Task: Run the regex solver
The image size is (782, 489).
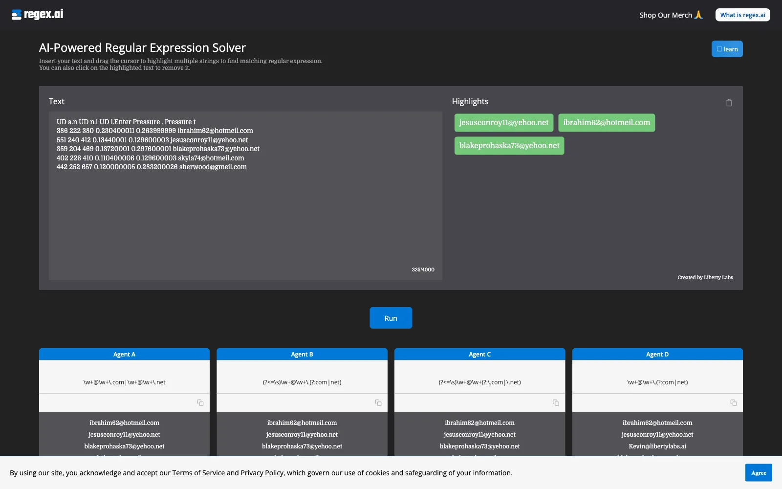Action: [x=391, y=318]
